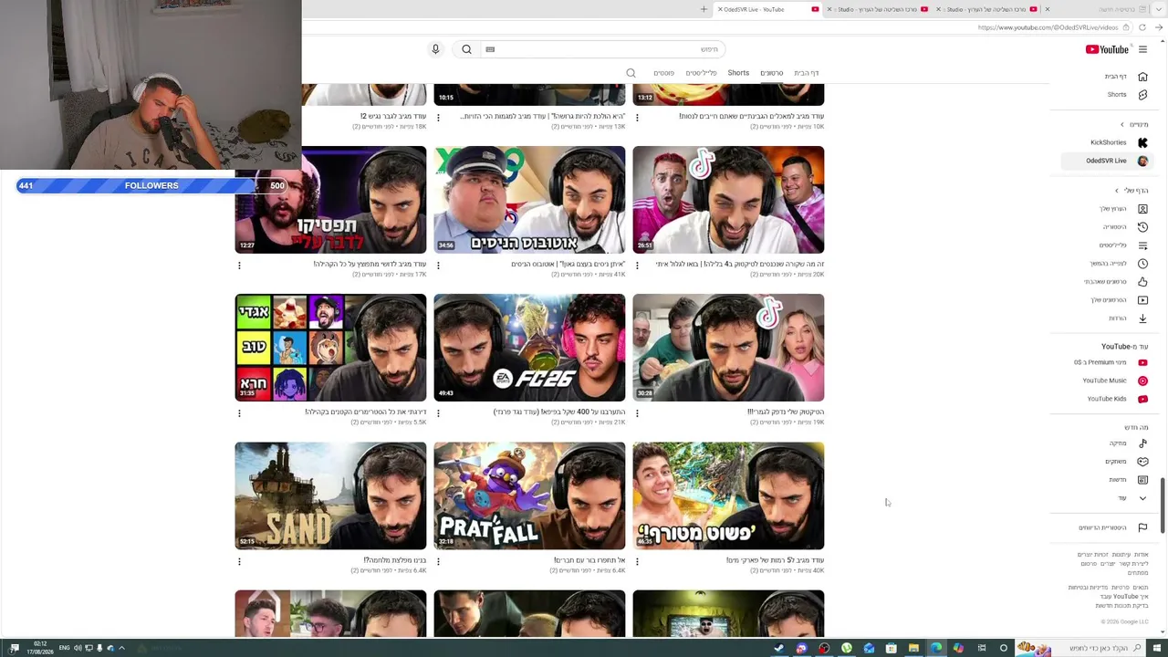Image resolution: width=1168 pixels, height=657 pixels.
Task: Open Watch Later clock icon in sidebar
Action: click(1142, 264)
